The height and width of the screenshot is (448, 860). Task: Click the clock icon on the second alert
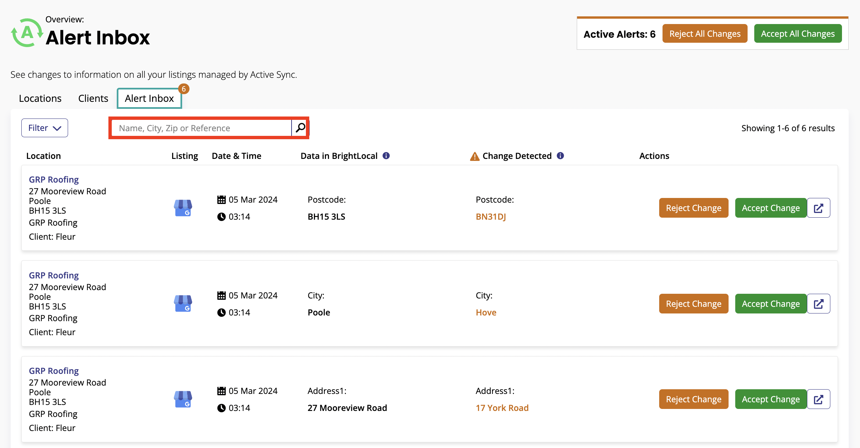[222, 312]
